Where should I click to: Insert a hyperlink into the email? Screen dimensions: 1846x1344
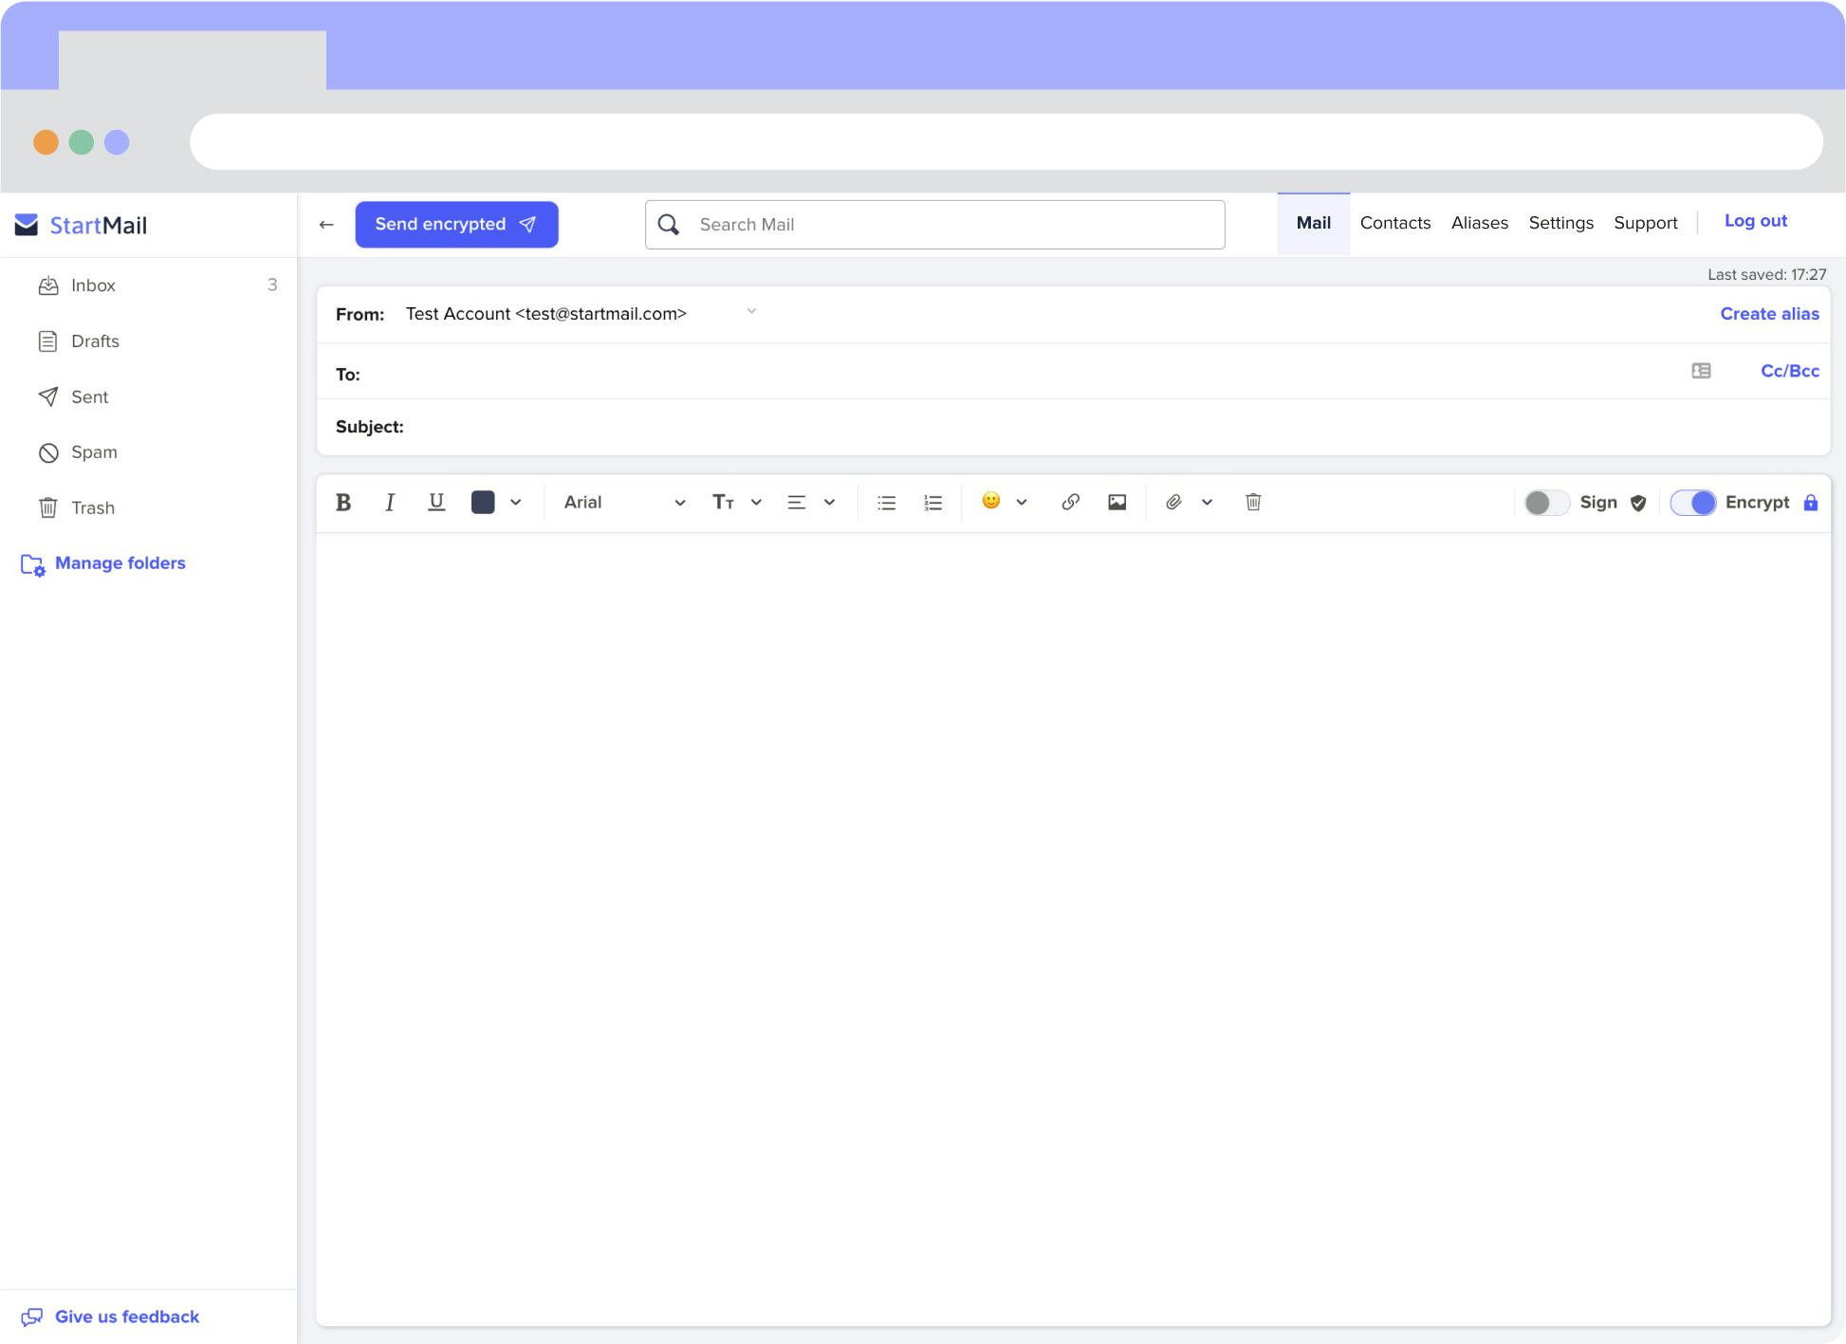pyautogui.click(x=1070, y=502)
